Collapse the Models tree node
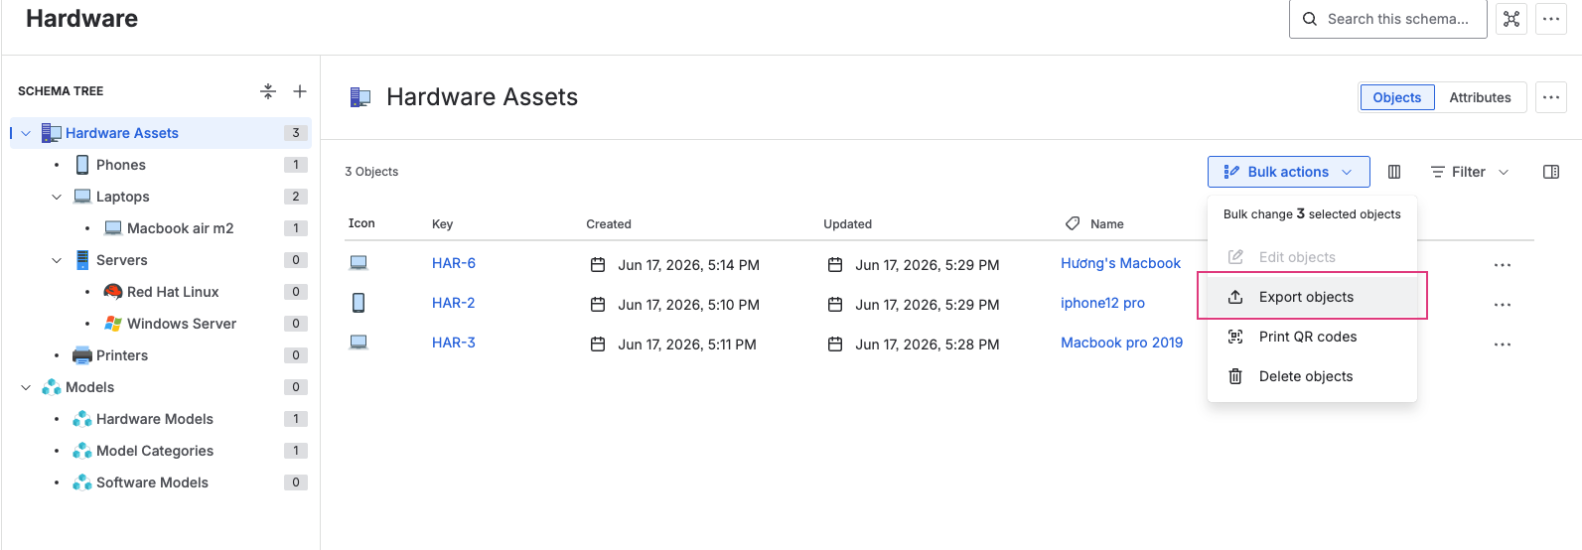Image resolution: width=1582 pixels, height=550 pixels. click(26, 387)
